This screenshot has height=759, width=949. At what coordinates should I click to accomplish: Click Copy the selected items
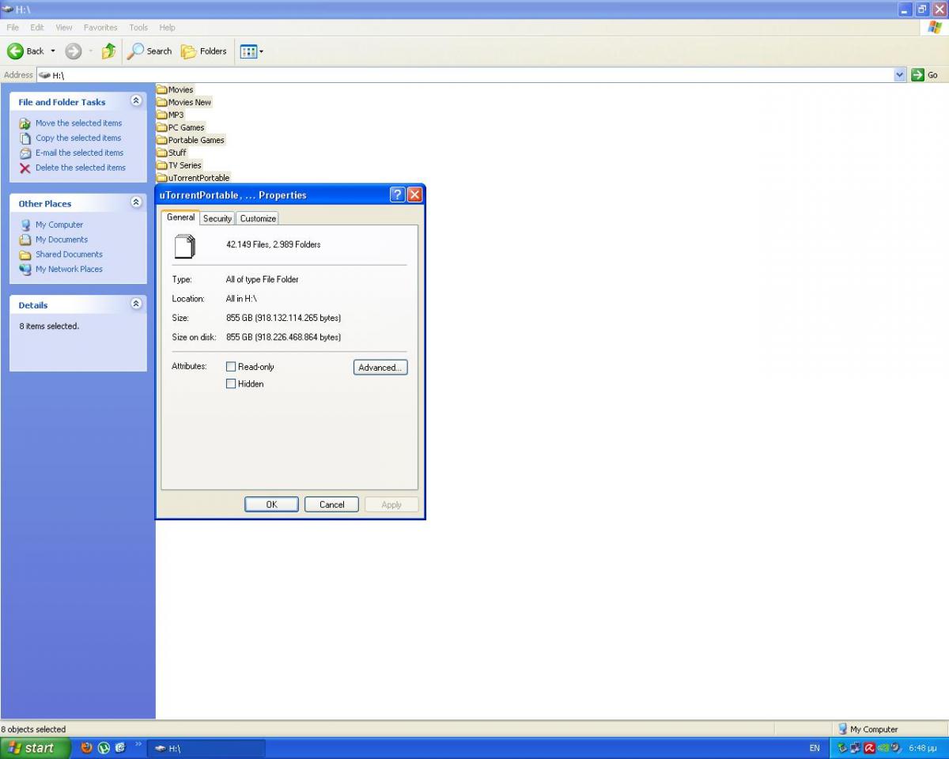pos(78,138)
